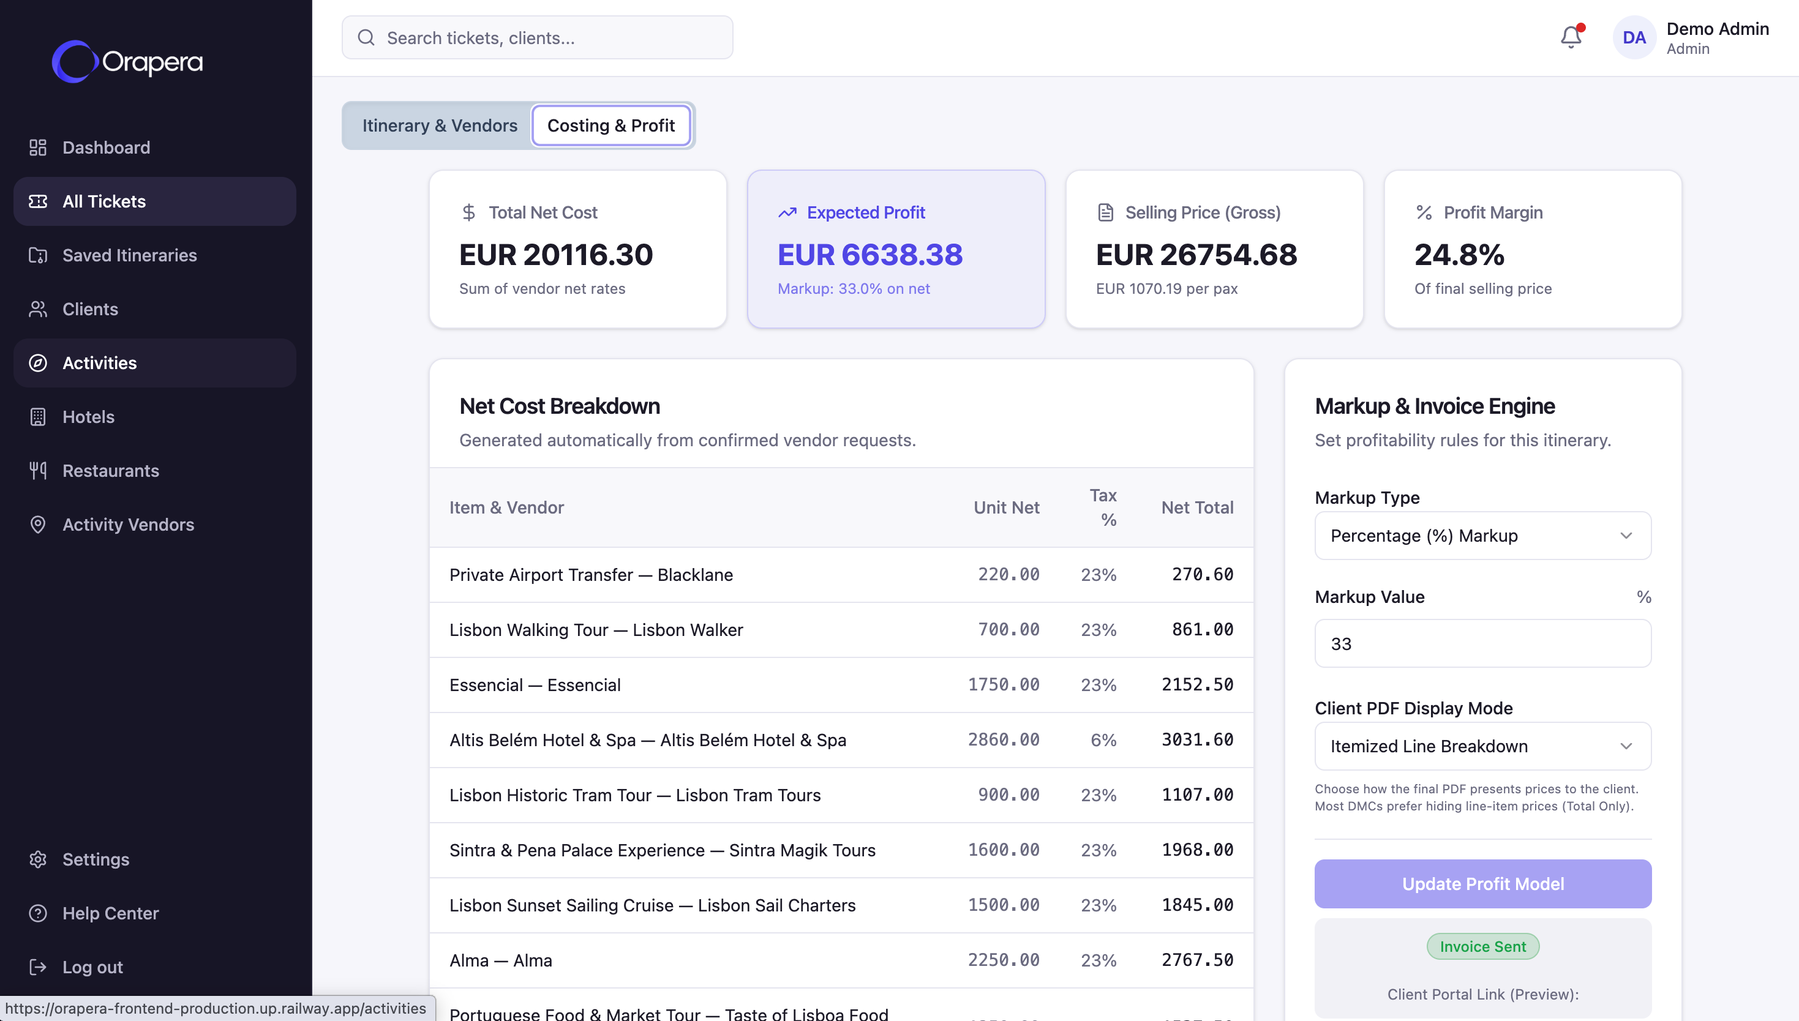The width and height of the screenshot is (1799, 1021).
Task: Click the Net Total column header
Action: [1196, 507]
